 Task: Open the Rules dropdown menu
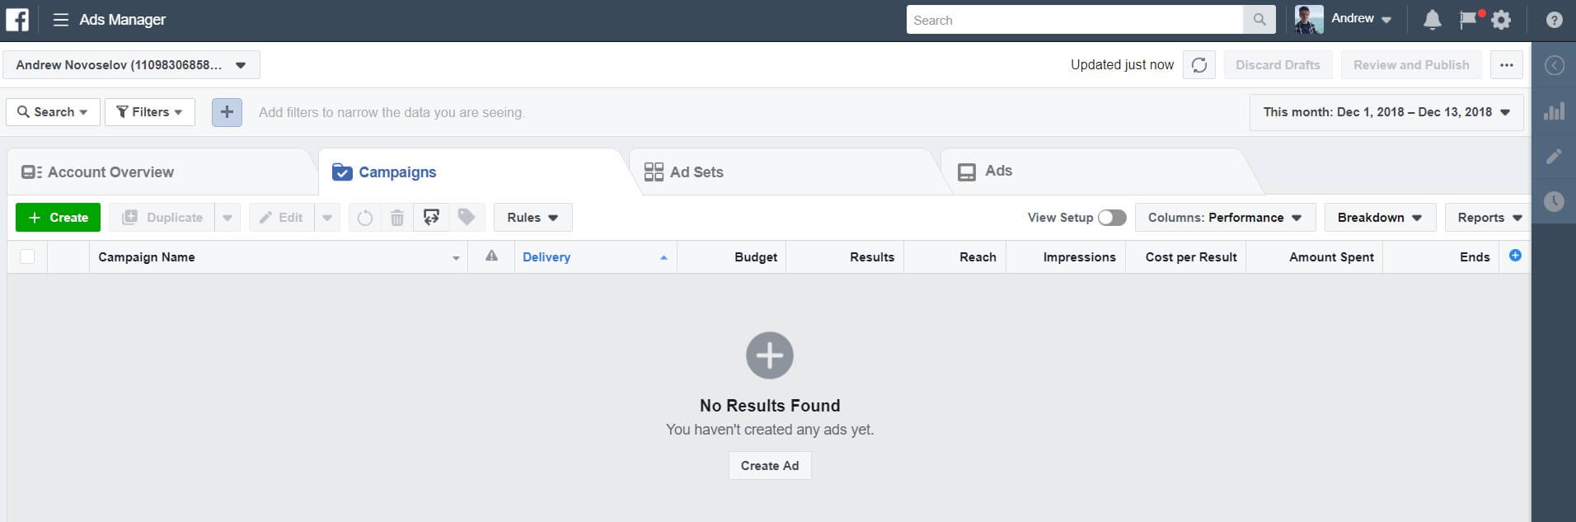[x=532, y=218]
